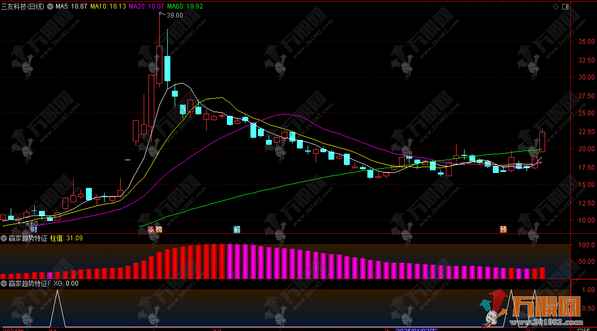597x331 pixels.
Task: Open the dropdown beside 三友科技(日线) title
Action: pyautogui.click(x=50, y=6)
